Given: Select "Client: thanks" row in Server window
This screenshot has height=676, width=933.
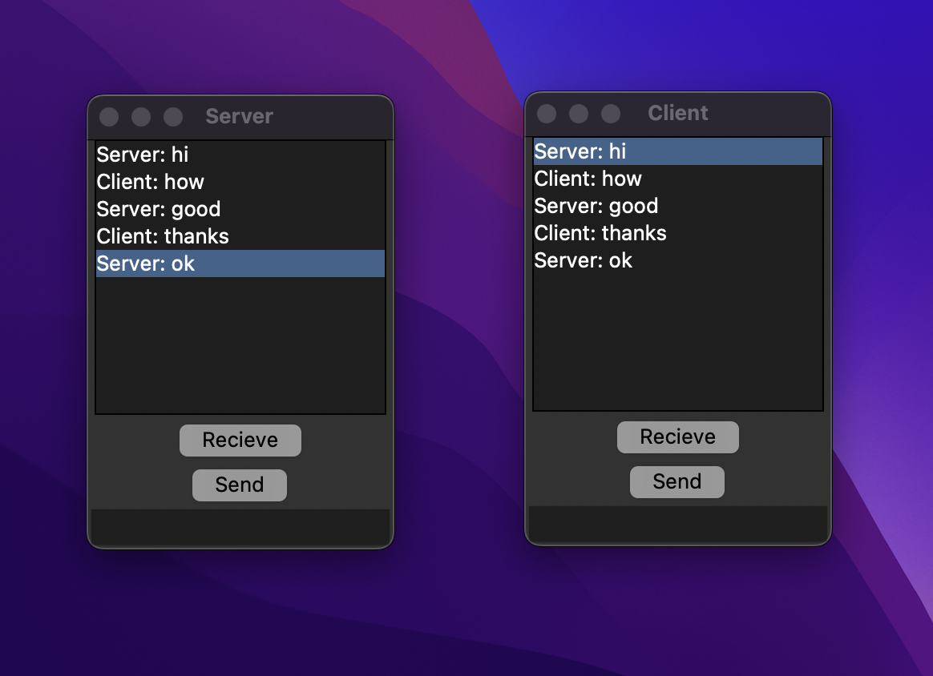Looking at the screenshot, I should (240, 236).
